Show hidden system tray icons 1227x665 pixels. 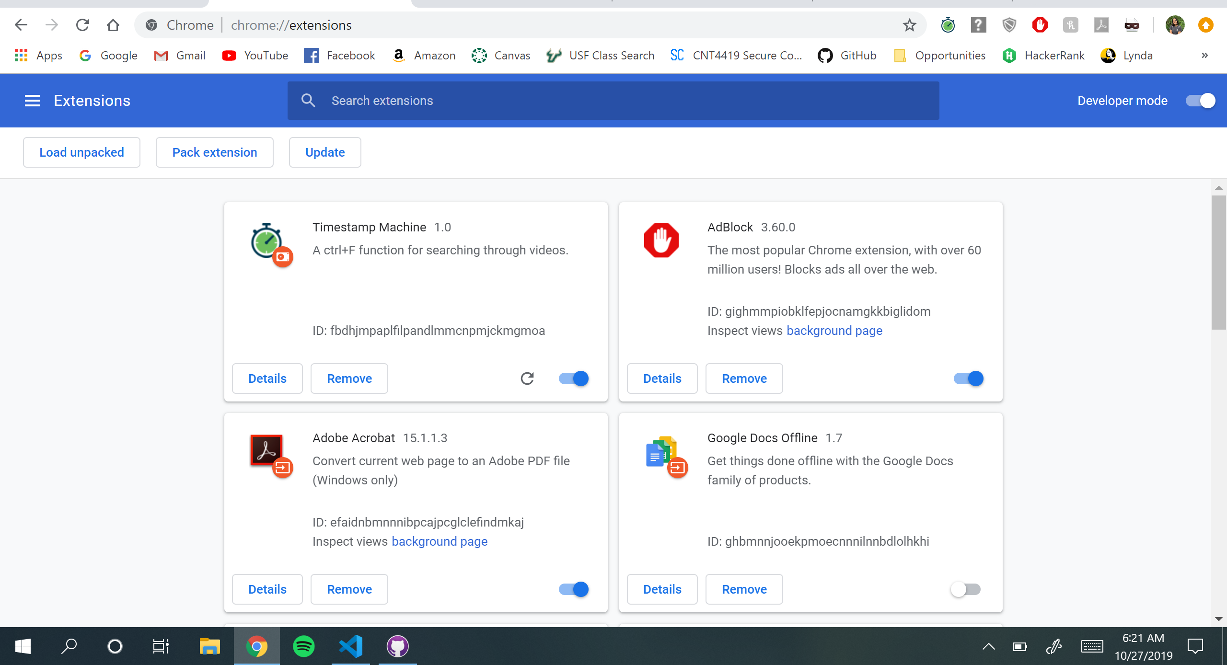(x=988, y=647)
